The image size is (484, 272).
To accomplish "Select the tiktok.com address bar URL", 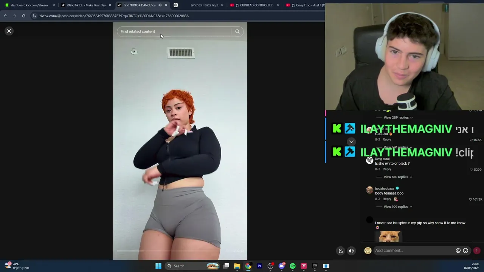I will tap(114, 16).
